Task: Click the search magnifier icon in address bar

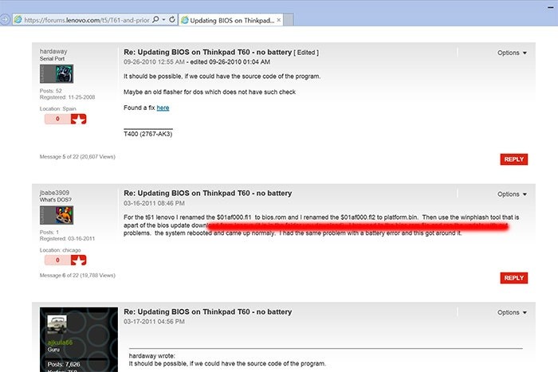Action: pyautogui.click(x=155, y=20)
